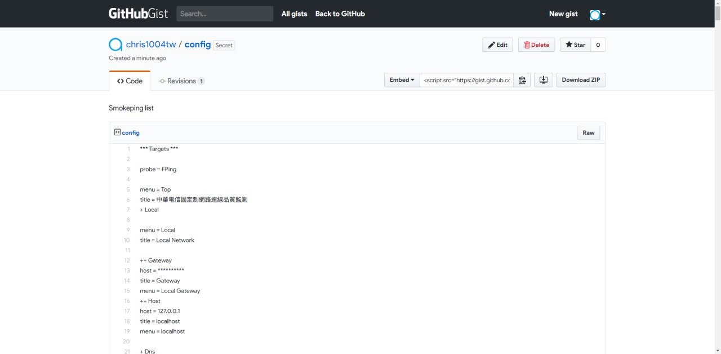
Task: Click the embed script URL field
Action: pos(466,80)
